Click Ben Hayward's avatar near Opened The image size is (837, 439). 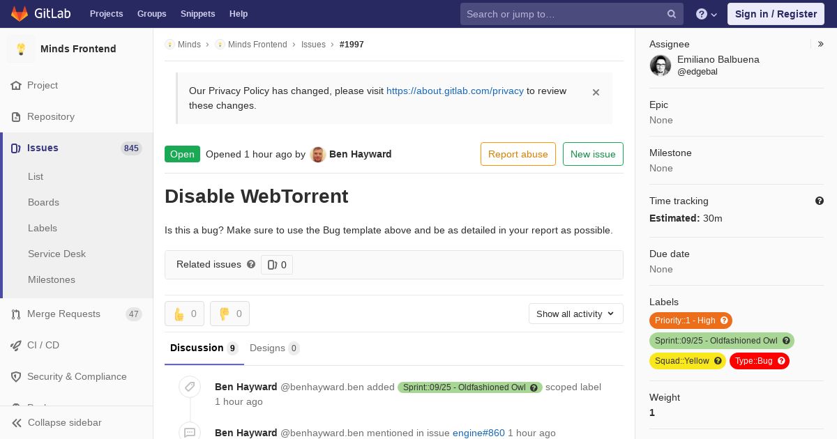[x=318, y=154]
